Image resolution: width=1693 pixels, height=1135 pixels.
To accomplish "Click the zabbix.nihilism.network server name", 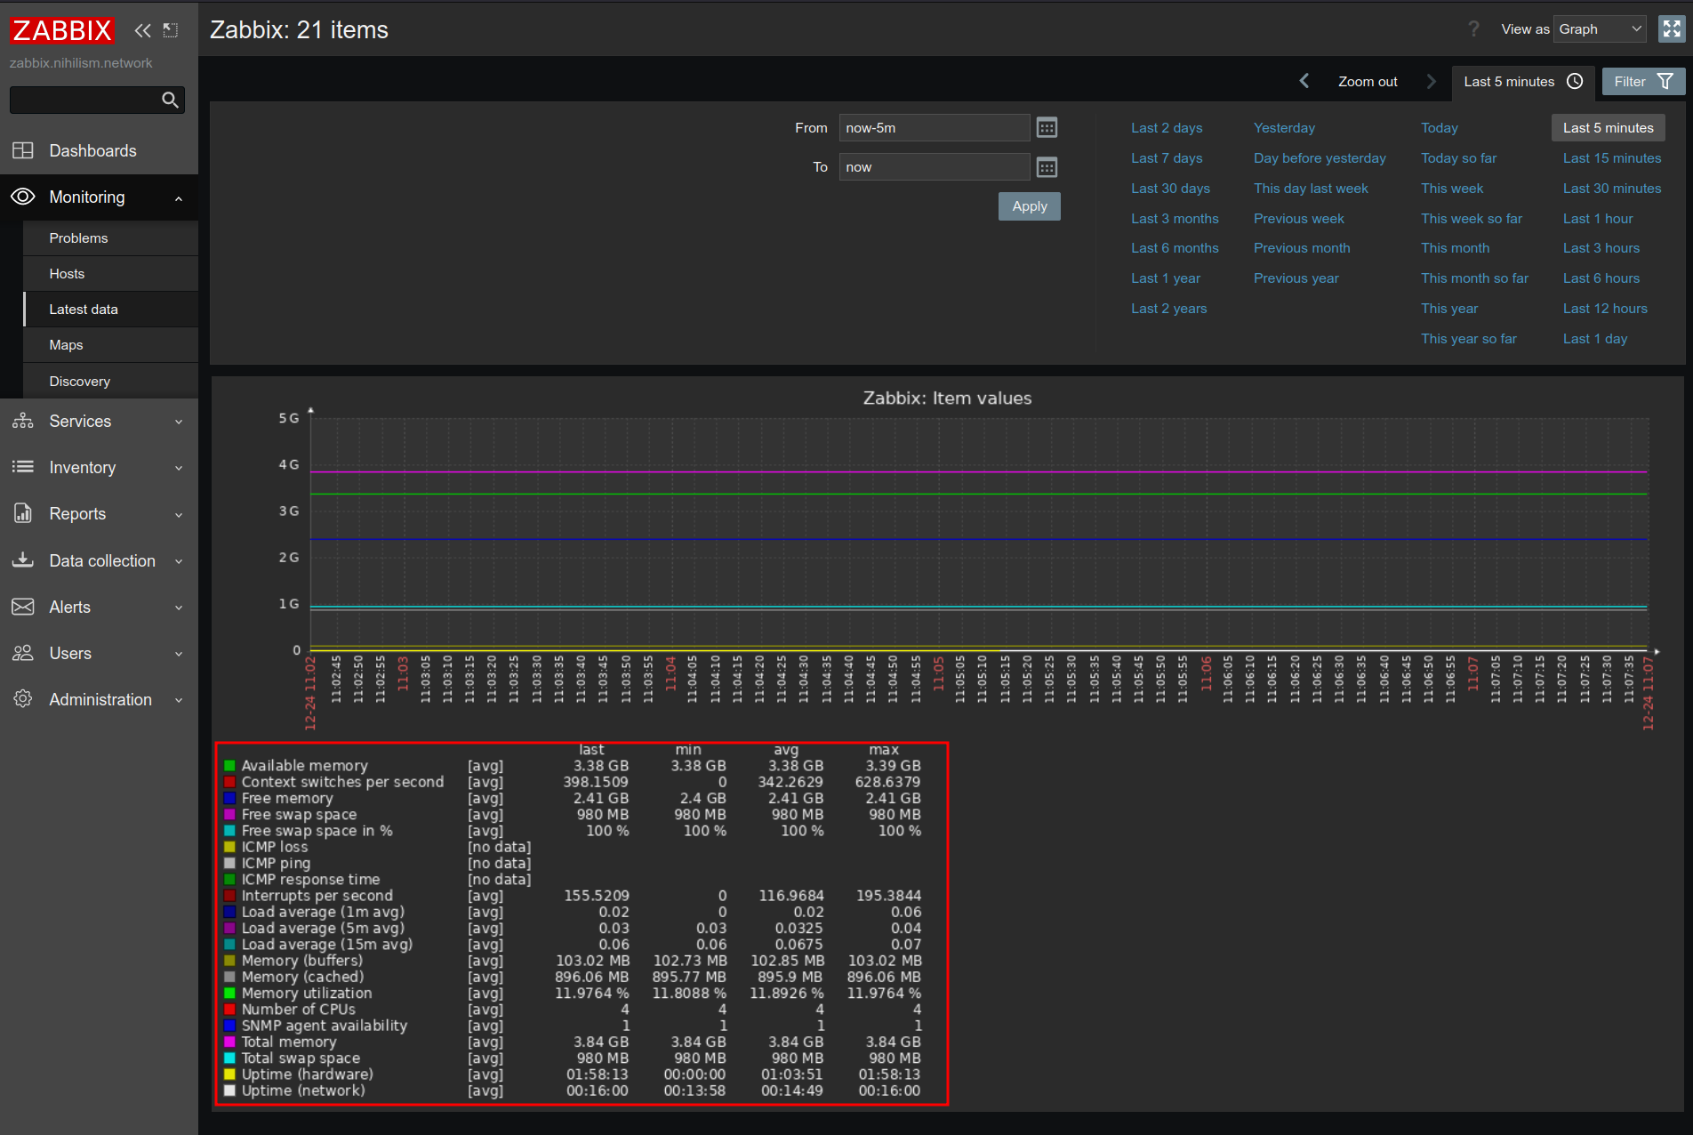I will tap(81, 63).
